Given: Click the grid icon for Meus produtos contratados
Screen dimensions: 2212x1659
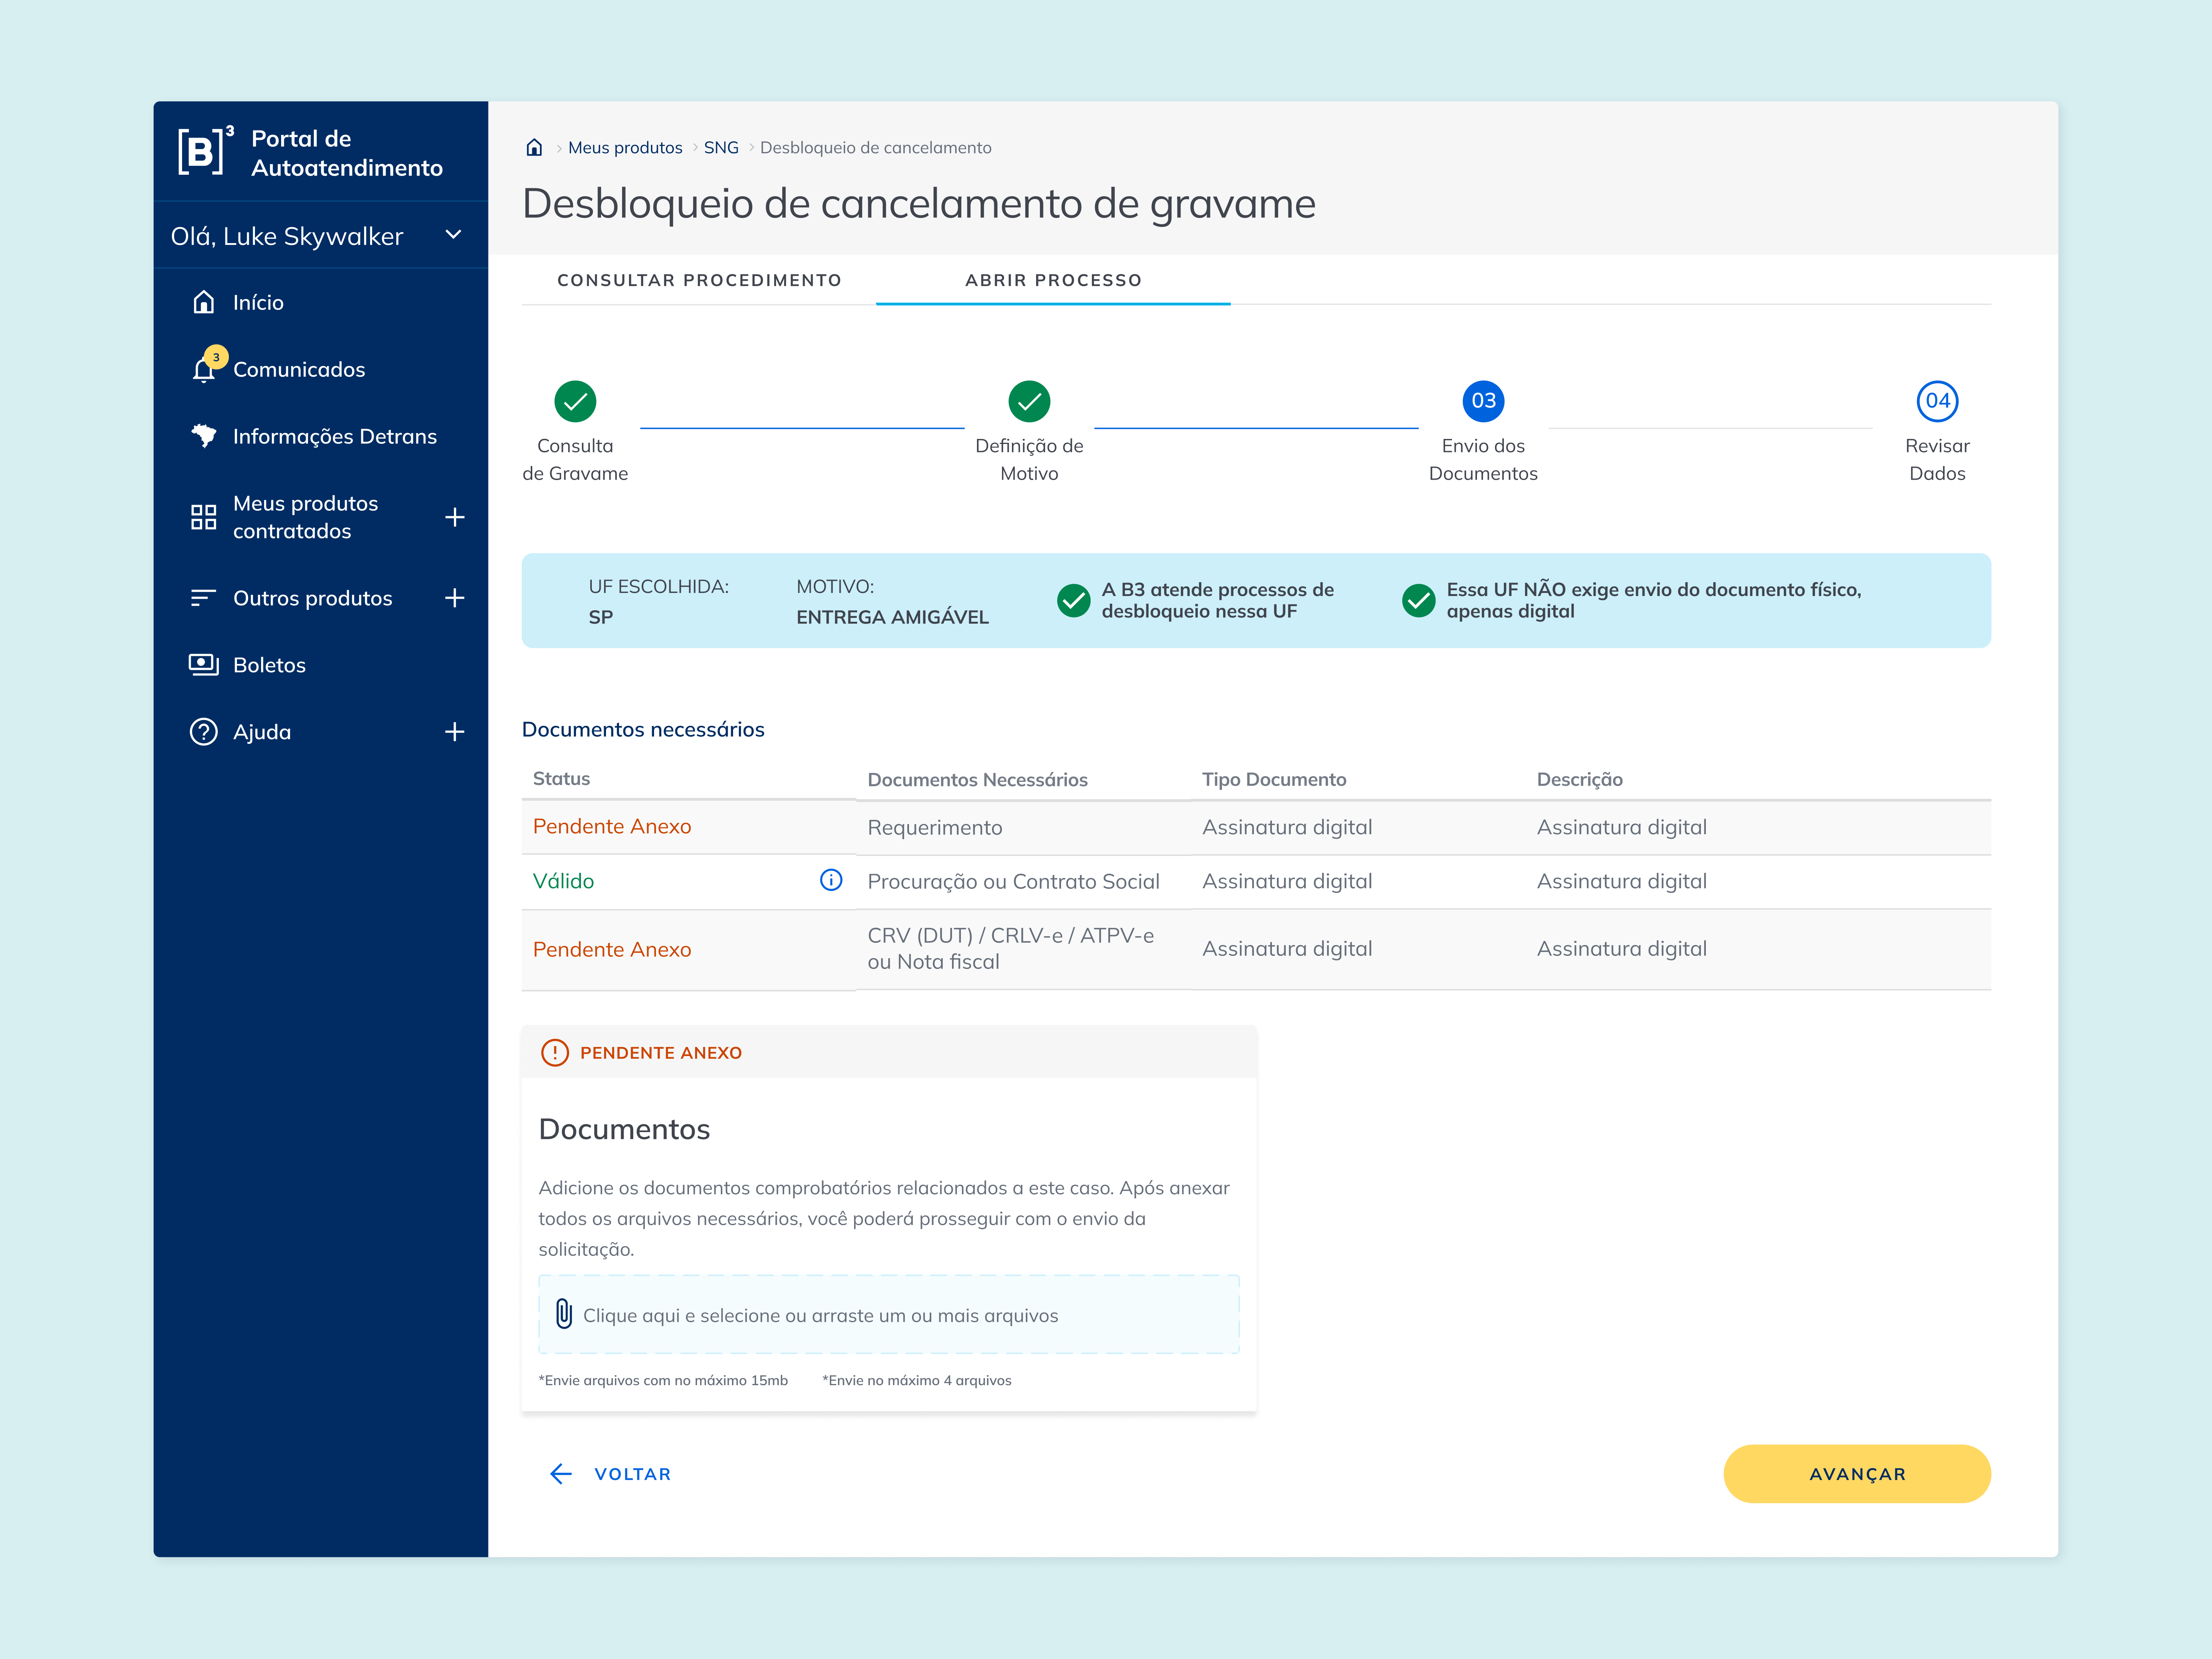Looking at the screenshot, I should pos(203,517).
